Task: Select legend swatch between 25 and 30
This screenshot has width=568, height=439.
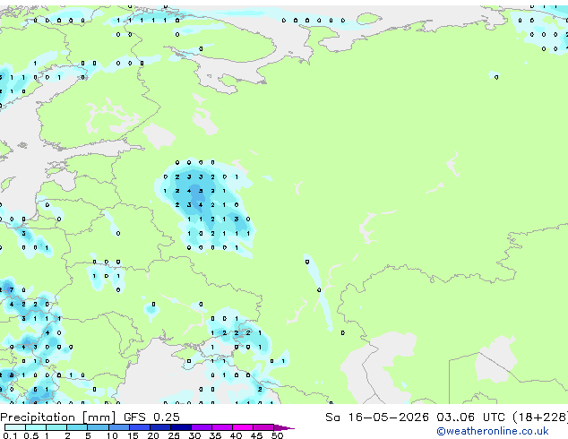Action: 181,427
